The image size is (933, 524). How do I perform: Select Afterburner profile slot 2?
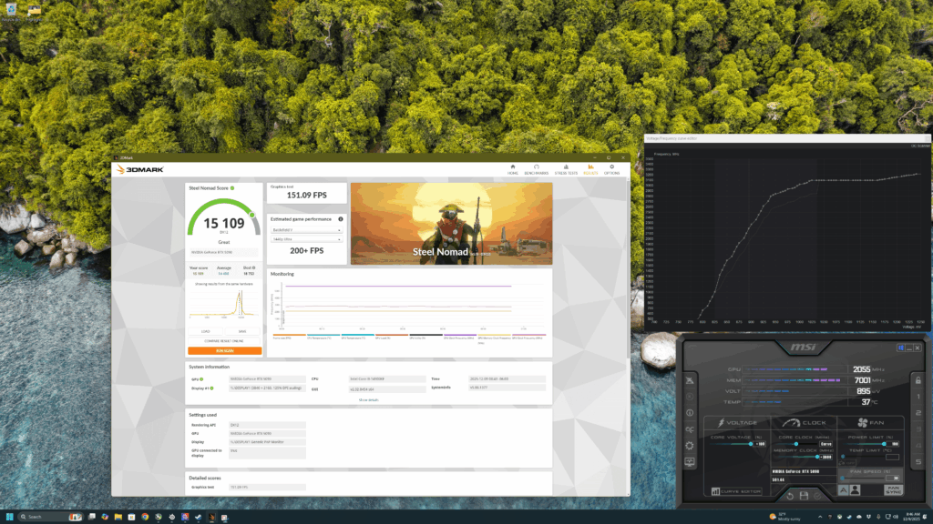click(918, 412)
